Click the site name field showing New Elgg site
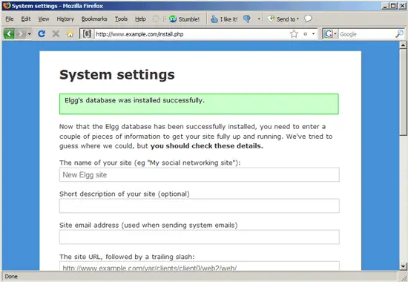The height and width of the screenshot is (282, 408). point(200,174)
